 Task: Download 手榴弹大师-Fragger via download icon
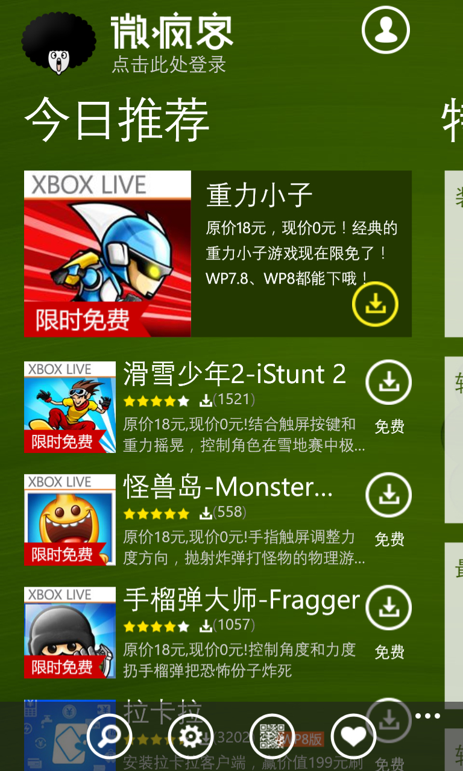[x=389, y=608]
